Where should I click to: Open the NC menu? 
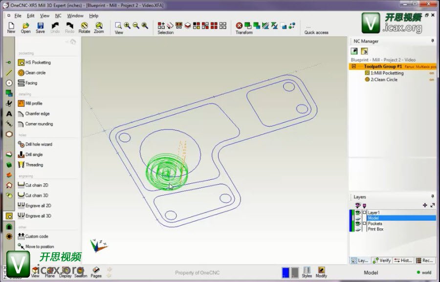point(58,16)
